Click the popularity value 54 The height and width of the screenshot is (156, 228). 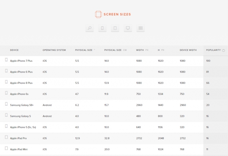[207, 94]
